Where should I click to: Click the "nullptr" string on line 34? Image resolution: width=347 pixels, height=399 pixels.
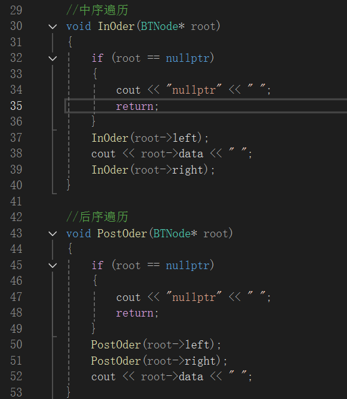click(x=194, y=90)
